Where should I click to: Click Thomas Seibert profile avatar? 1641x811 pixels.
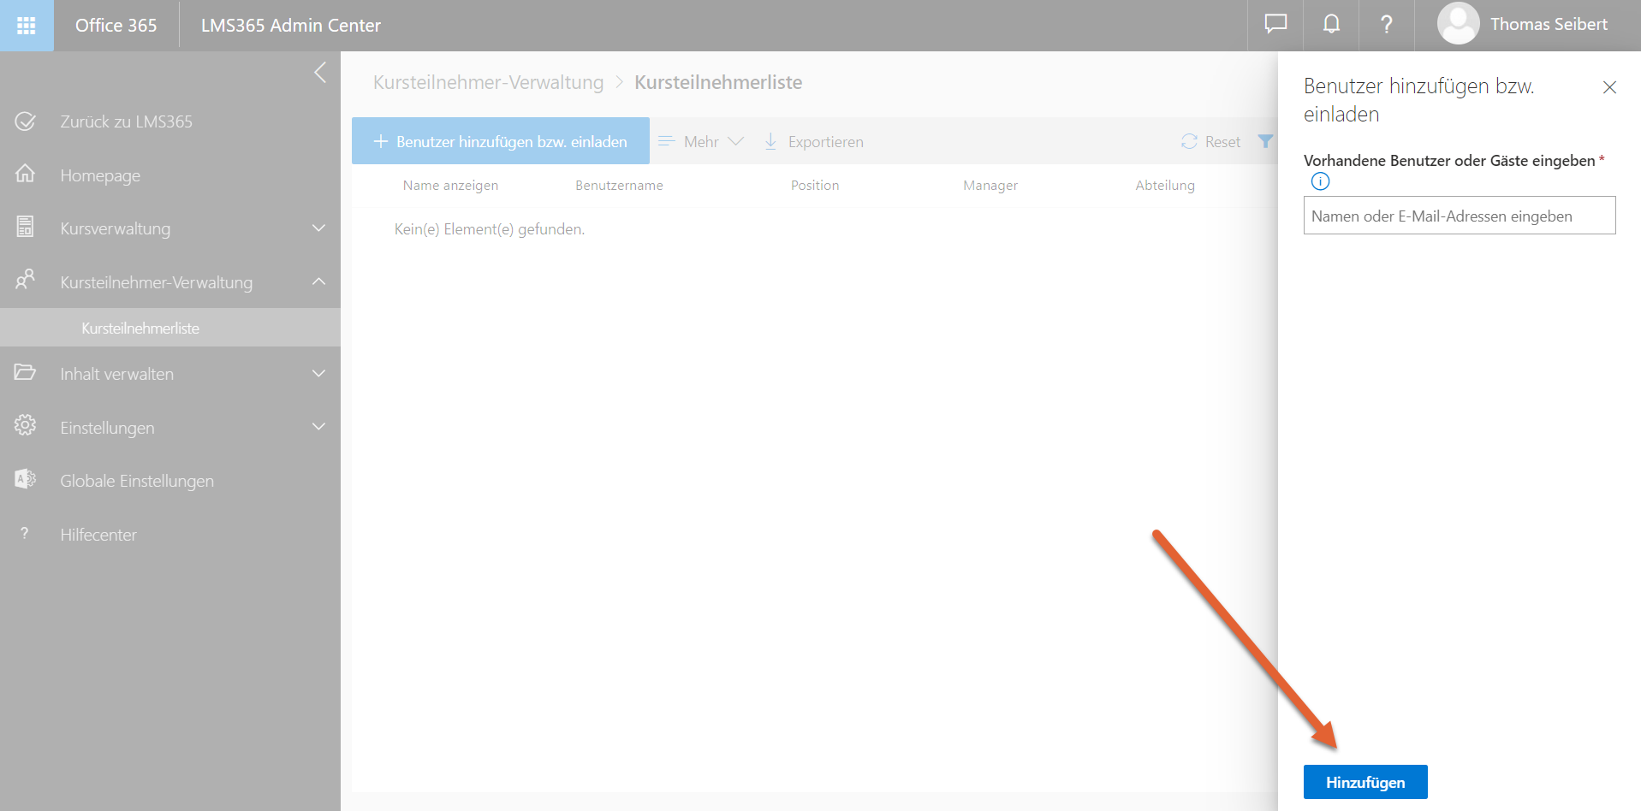[x=1458, y=24]
